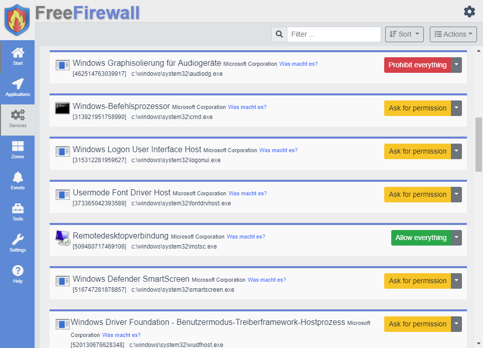483x348 pixels.
Task: Click the Windows-Befehlsprozessor cmd icon
Action: point(63,108)
